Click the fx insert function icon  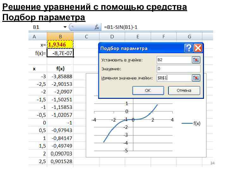pos(97,27)
